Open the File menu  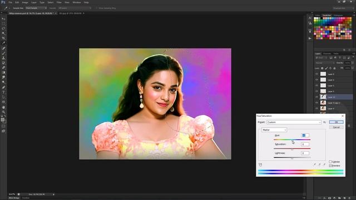[10, 2]
